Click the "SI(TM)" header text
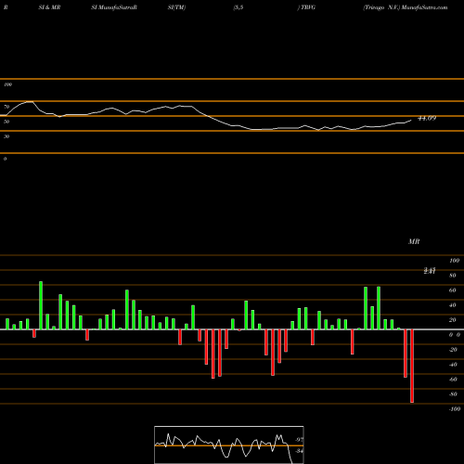 pyautogui.click(x=176, y=7)
